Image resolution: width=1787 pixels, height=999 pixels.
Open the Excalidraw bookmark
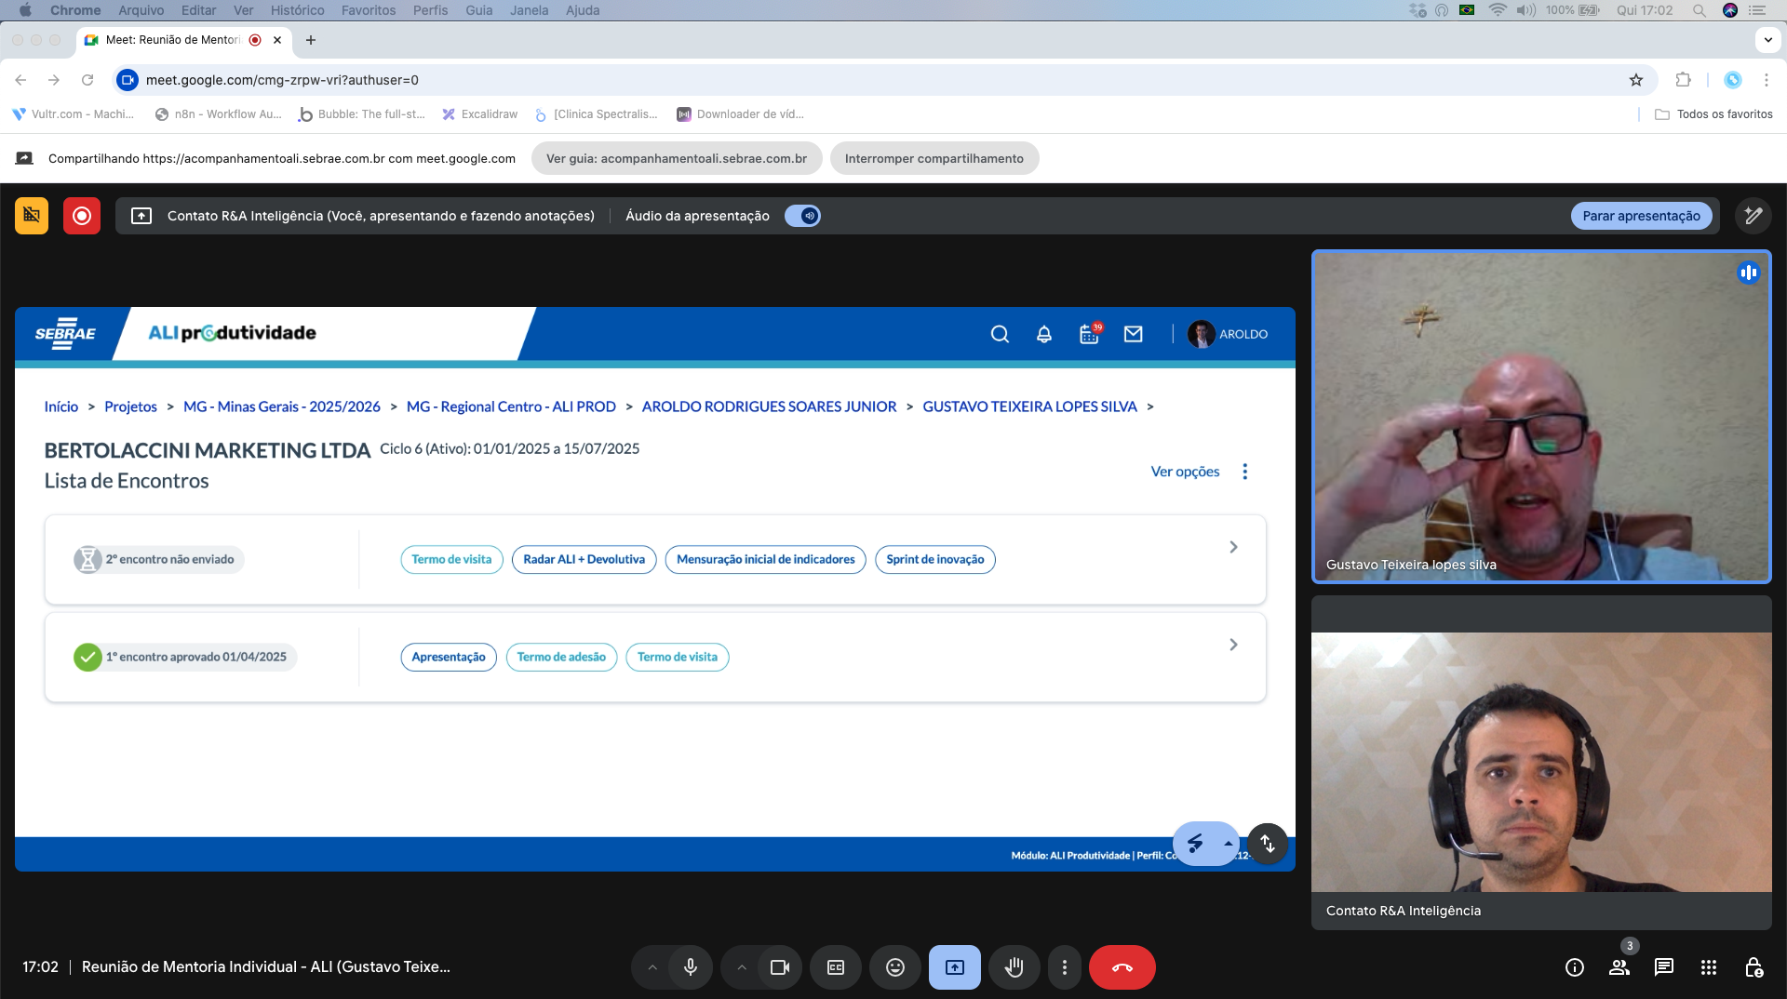(480, 114)
